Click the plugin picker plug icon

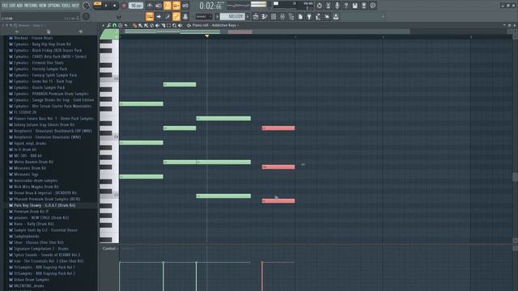[x=309, y=16]
